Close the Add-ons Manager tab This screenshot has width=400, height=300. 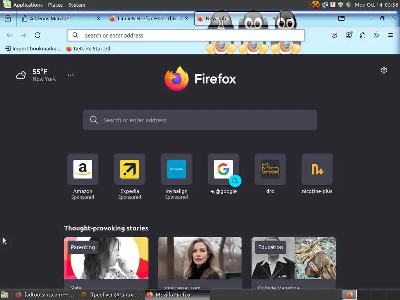pyautogui.click(x=98, y=18)
